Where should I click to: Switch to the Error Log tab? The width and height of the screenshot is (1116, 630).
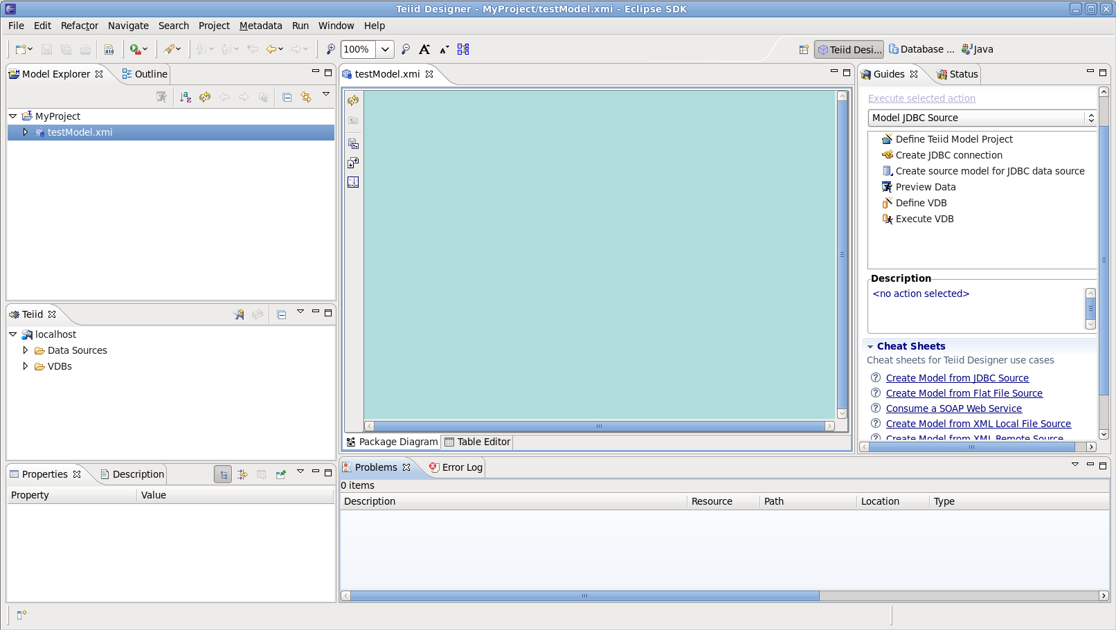(x=456, y=467)
